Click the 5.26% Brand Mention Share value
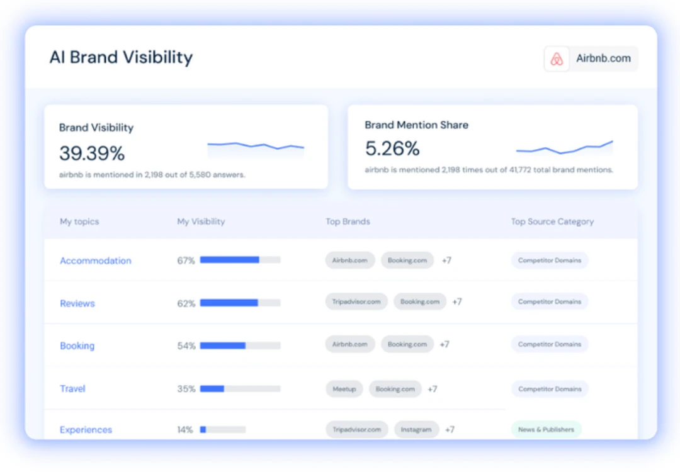 (x=392, y=149)
